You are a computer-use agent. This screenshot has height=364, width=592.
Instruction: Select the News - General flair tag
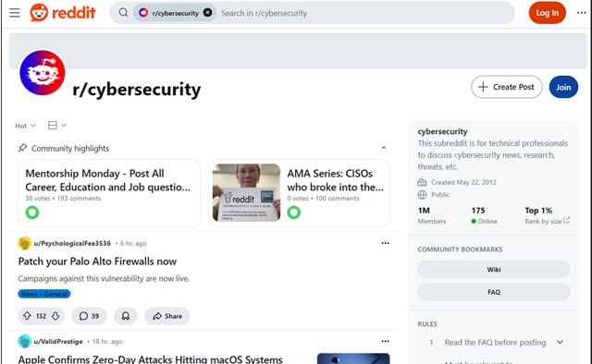click(x=44, y=294)
